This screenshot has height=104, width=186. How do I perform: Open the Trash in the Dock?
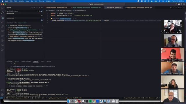click(x=117, y=101)
